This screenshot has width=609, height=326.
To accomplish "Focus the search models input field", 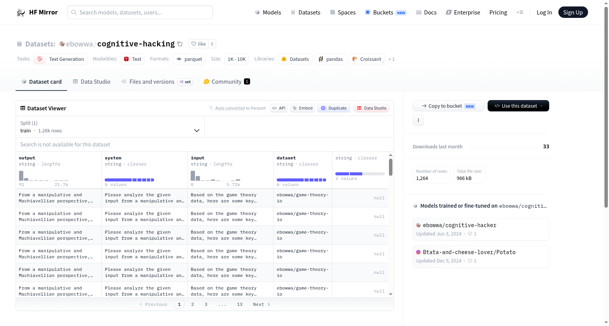I will (x=140, y=12).
